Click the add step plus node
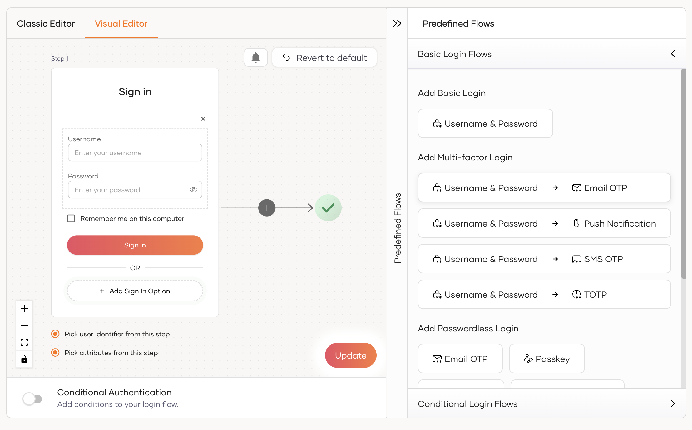692x430 pixels. click(x=267, y=208)
